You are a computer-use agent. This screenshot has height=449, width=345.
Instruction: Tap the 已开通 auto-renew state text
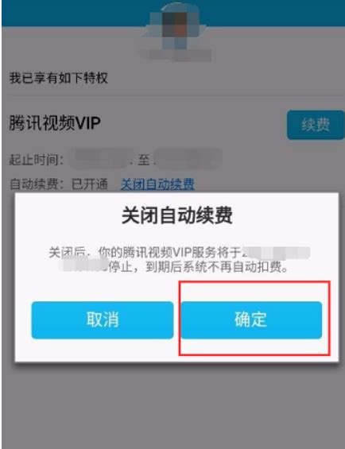(x=89, y=184)
